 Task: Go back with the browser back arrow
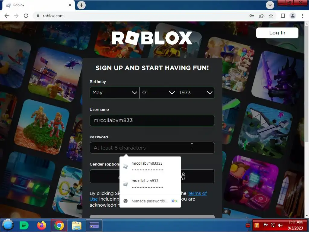click(7, 16)
